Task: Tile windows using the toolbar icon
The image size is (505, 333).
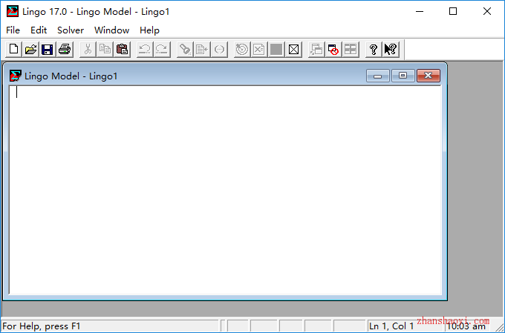Action: tap(351, 49)
